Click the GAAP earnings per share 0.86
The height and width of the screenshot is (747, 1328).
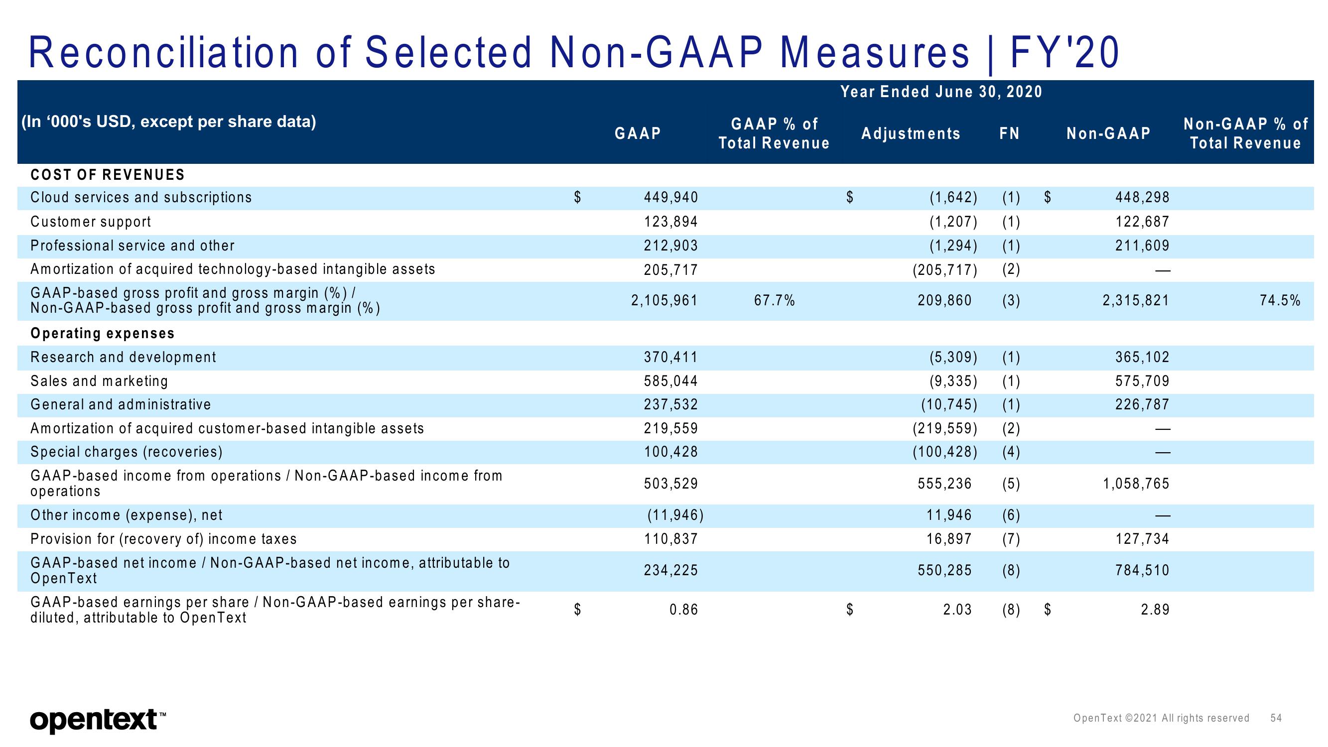click(x=683, y=610)
